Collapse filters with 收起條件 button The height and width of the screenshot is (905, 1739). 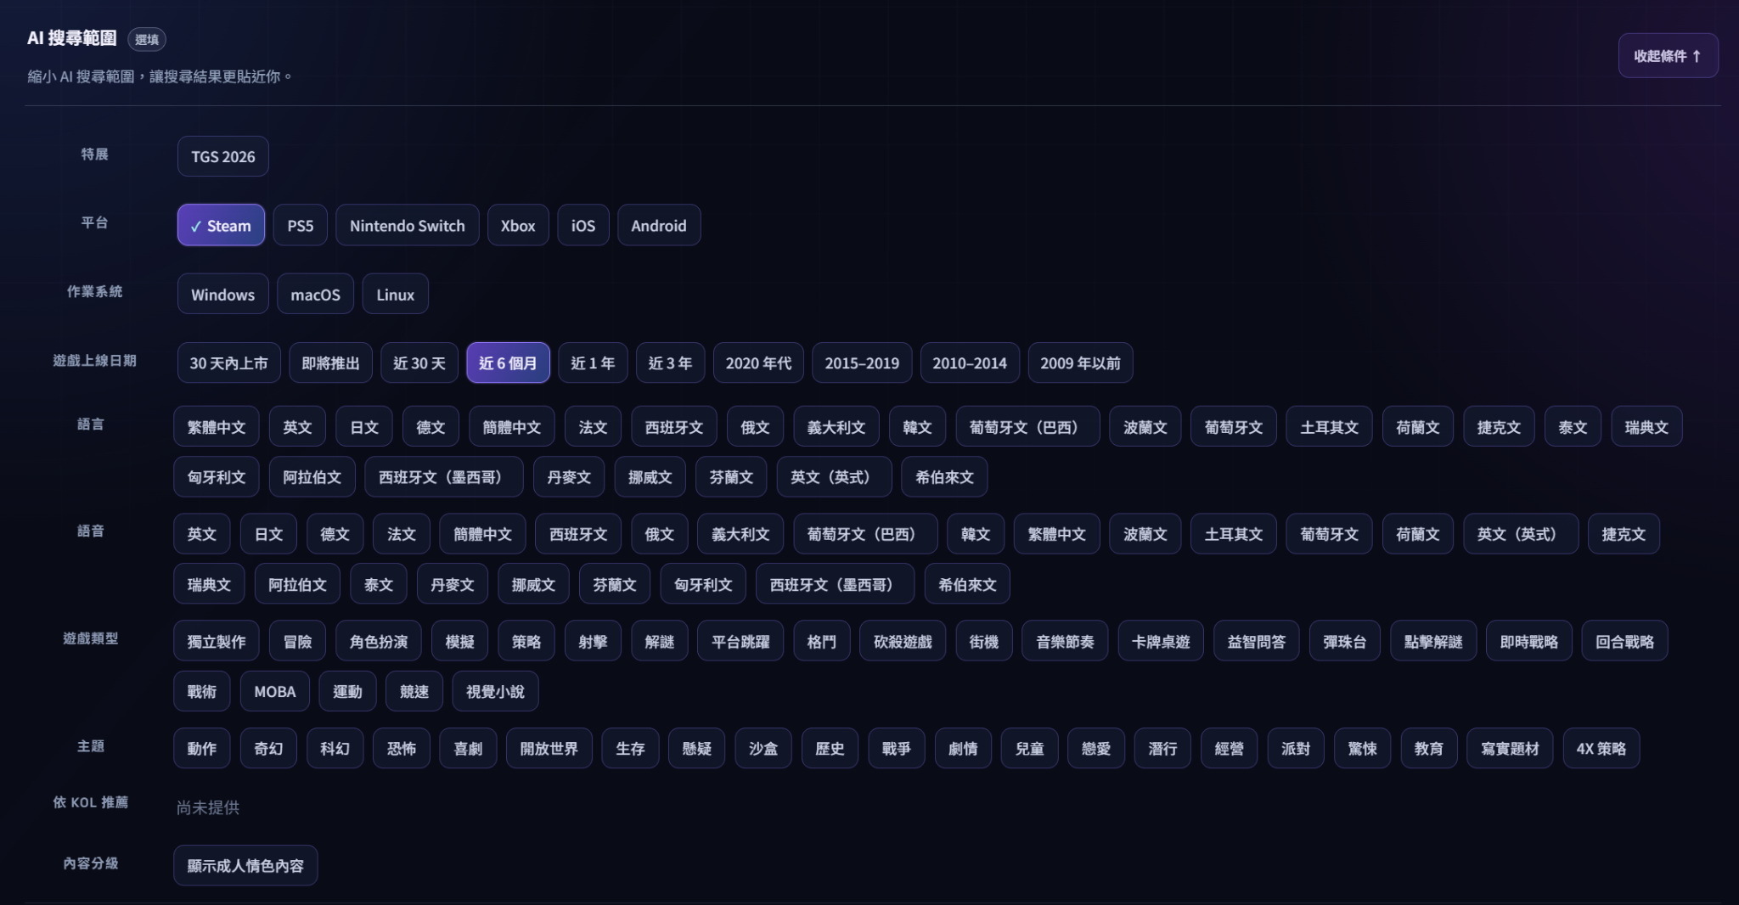[1668, 56]
